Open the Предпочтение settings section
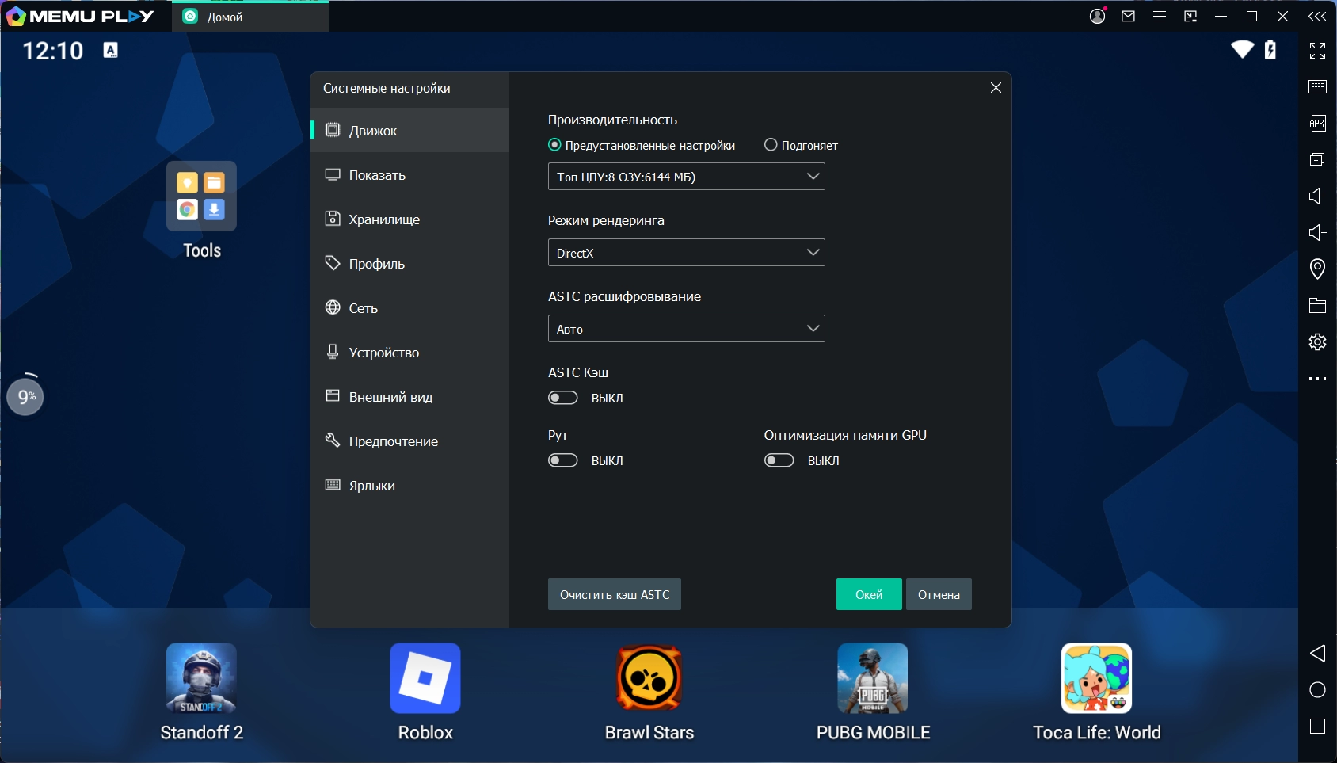 (409, 441)
